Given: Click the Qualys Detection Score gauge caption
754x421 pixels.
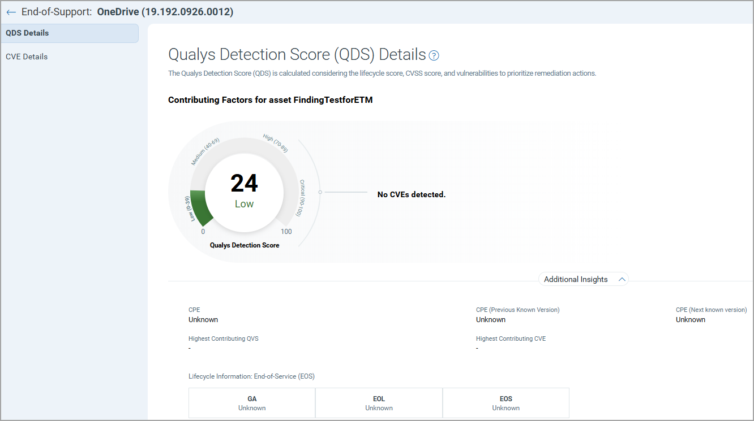Looking at the screenshot, I should [x=245, y=245].
